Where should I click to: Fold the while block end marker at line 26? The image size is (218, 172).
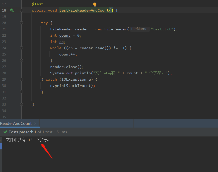pyautogui.click(x=21, y=61)
